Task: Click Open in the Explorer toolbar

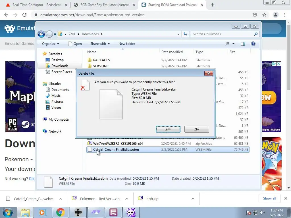Action: (x=75, y=44)
